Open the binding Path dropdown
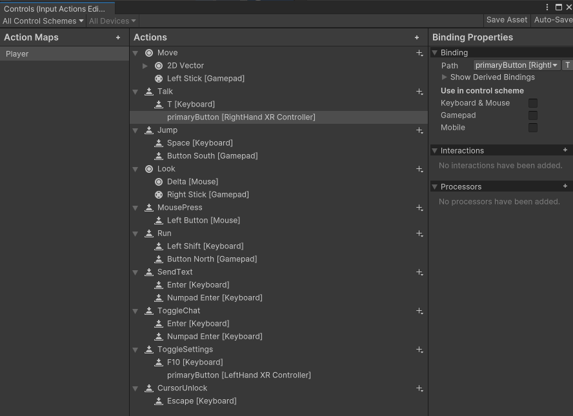The width and height of the screenshot is (573, 416). [516, 65]
